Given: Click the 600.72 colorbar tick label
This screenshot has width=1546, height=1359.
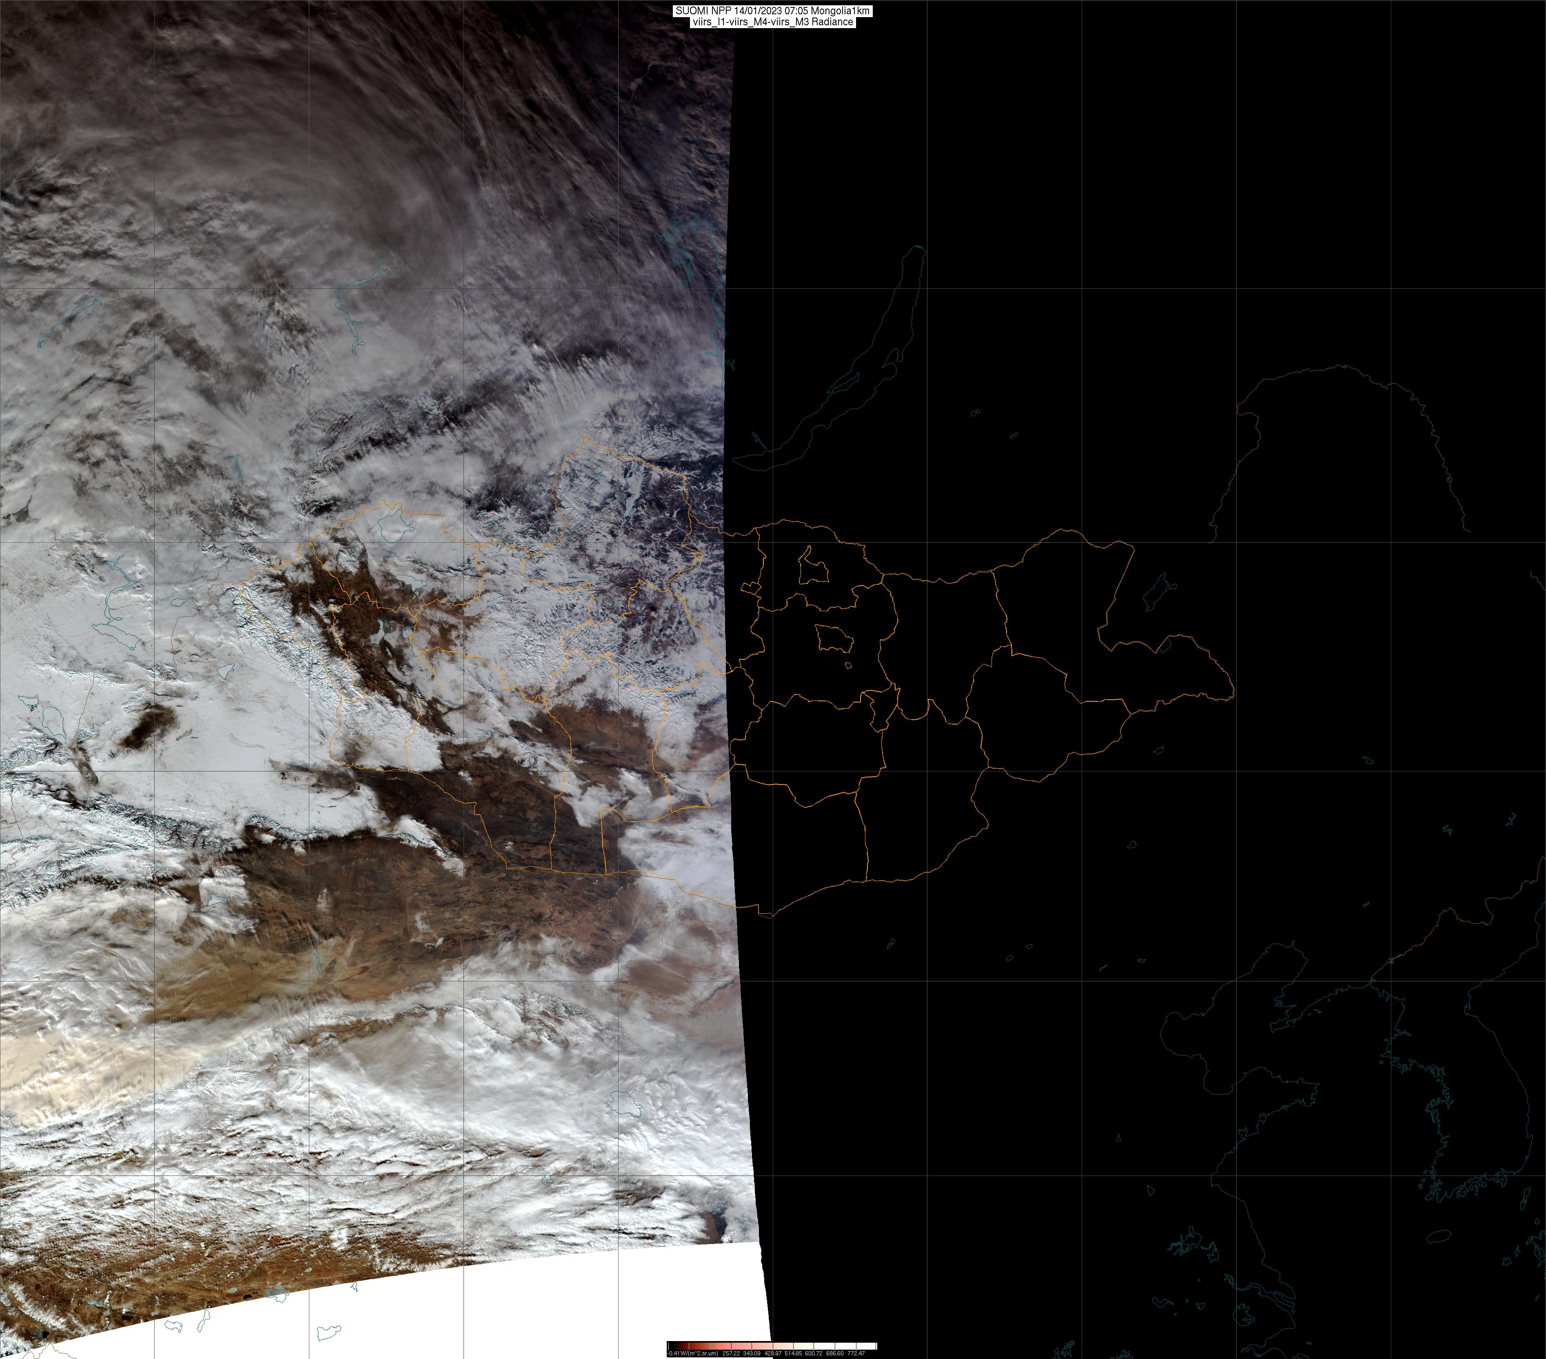Looking at the screenshot, I should (814, 1353).
